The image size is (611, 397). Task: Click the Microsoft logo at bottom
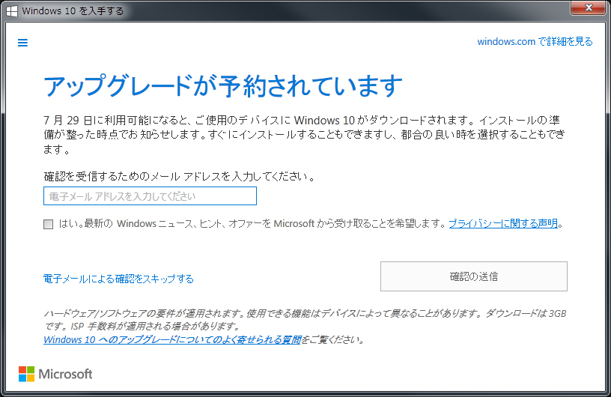[x=55, y=374]
